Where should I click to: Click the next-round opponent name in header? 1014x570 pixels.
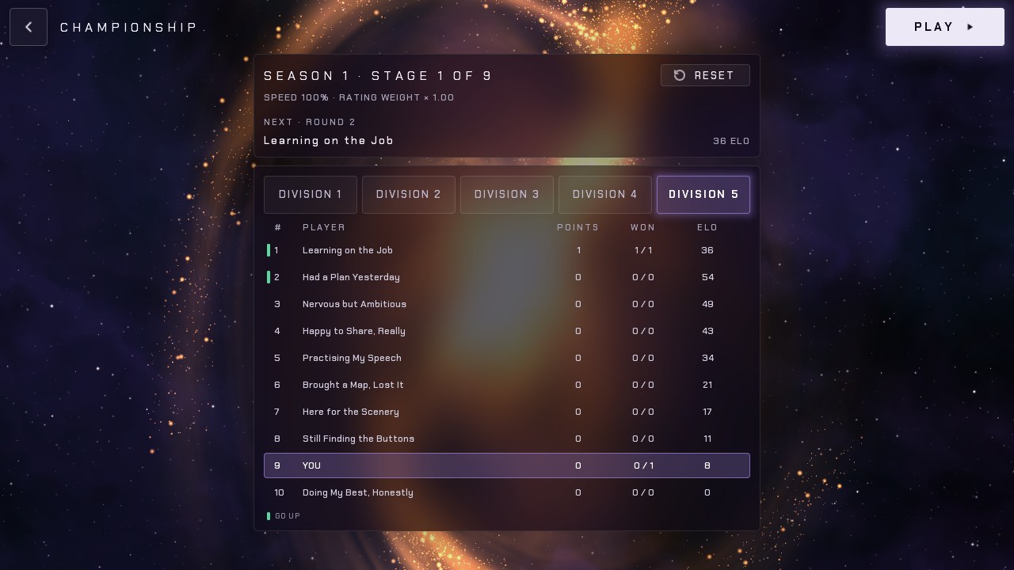pyautogui.click(x=329, y=140)
